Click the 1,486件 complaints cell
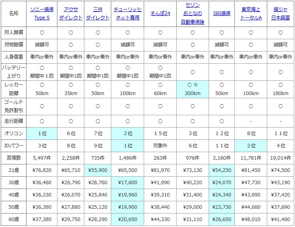The image size is (295, 227). tap(128, 158)
